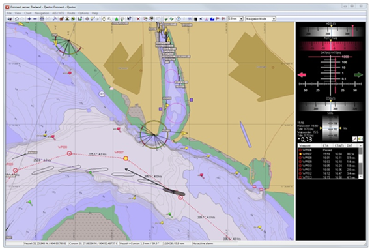Click the curve graph icon in side panel

tap(354, 139)
